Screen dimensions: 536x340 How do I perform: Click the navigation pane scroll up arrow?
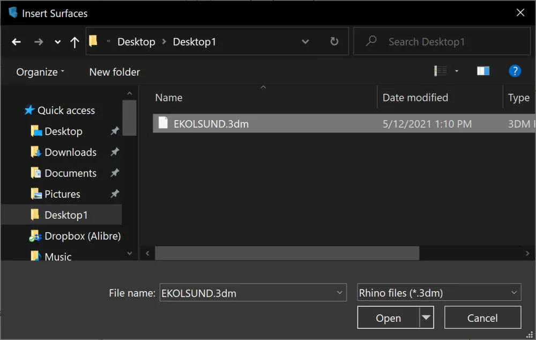point(130,93)
